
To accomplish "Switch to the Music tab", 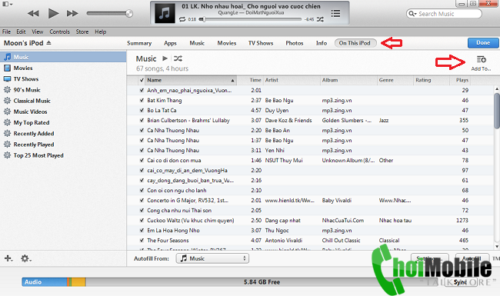I will [197, 43].
